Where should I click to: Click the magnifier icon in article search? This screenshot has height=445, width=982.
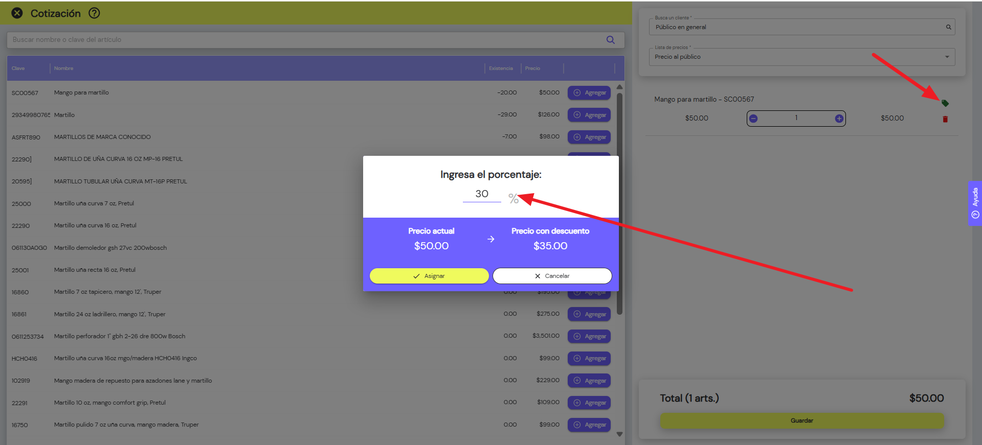[x=610, y=40]
